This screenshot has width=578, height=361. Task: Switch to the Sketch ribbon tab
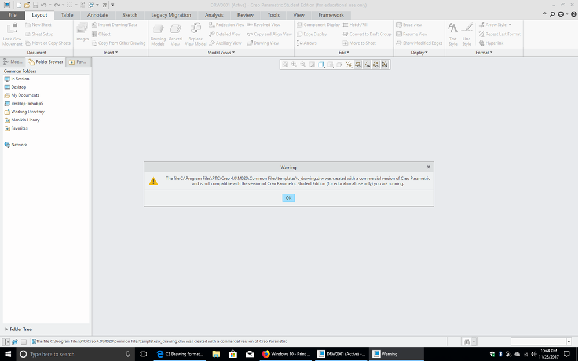coord(130,15)
